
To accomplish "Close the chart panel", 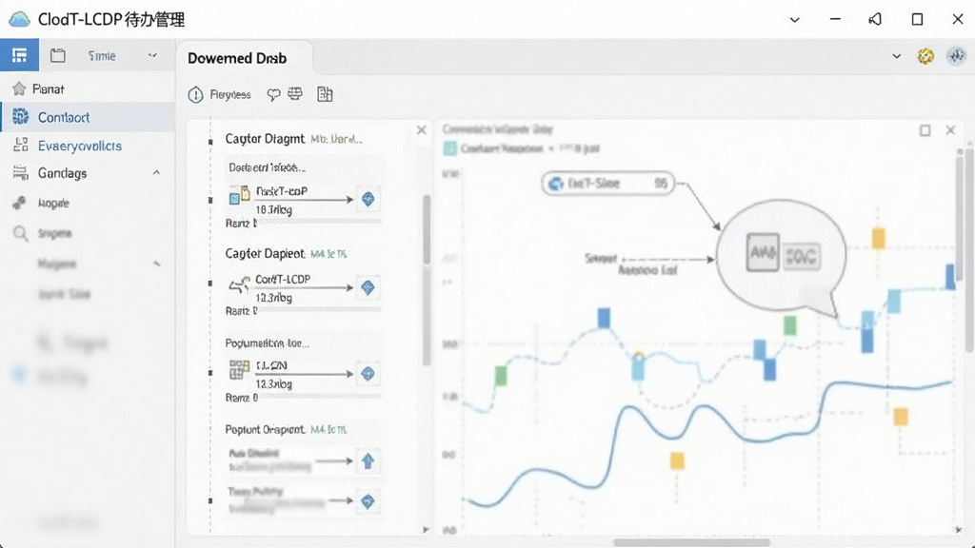I will [950, 129].
